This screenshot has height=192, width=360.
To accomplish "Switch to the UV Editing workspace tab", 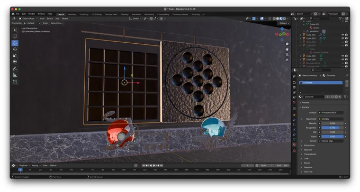I will click(x=96, y=14).
